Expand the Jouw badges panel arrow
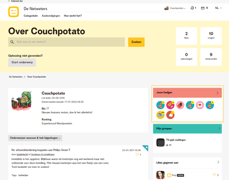229x180 pixels. pyautogui.click(x=218, y=93)
